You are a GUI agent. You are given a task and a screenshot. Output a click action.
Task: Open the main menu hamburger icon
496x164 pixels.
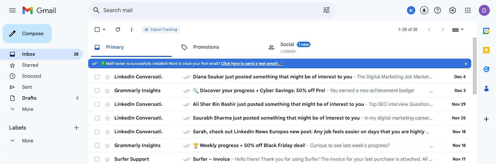[12, 11]
